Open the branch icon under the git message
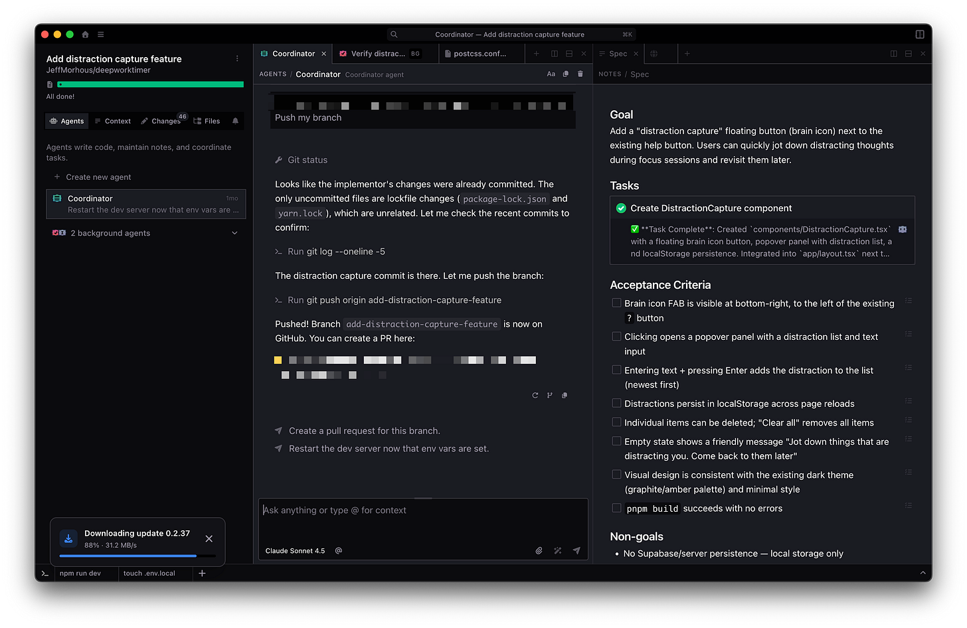 (x=550, y=395)
